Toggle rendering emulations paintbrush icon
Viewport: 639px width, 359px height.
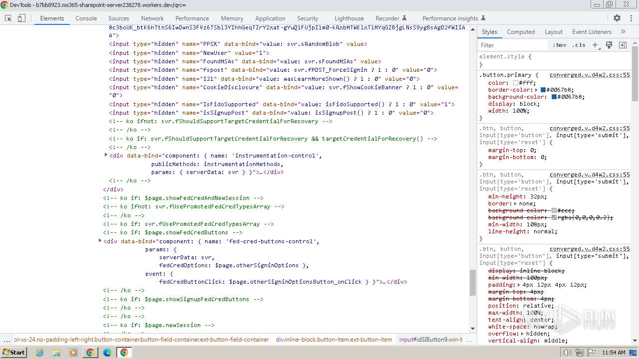point(609,45)
